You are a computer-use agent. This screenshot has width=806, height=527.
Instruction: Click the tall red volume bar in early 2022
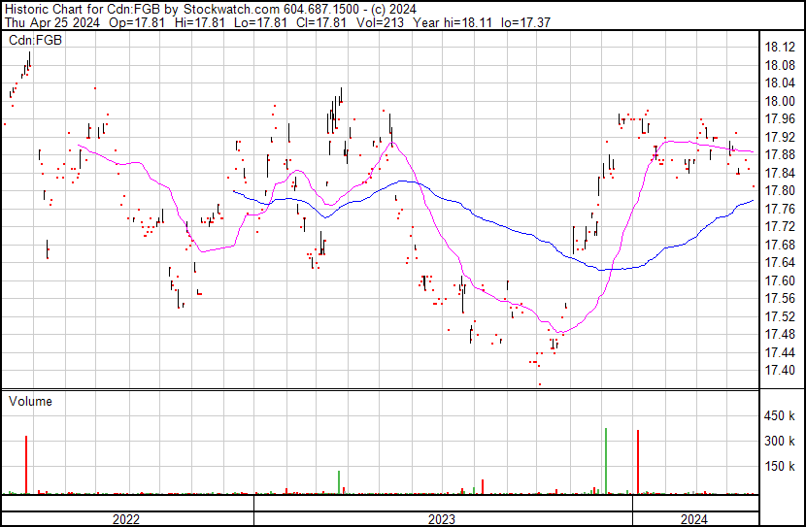point(26,465)
